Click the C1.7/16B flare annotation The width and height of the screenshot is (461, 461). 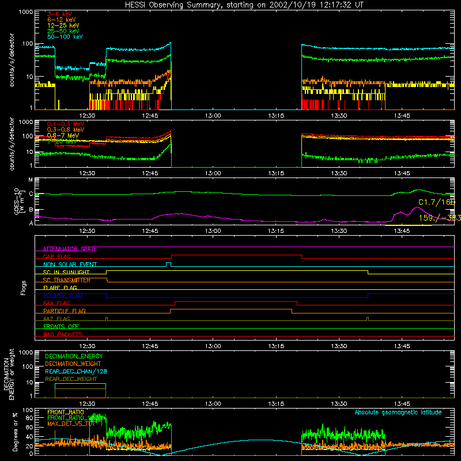tap(437, 202)
